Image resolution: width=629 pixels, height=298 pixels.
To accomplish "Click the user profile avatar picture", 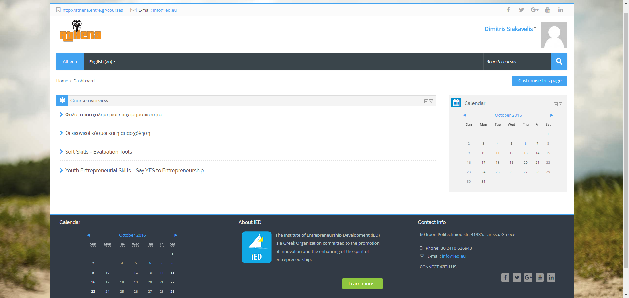I will click(554, 35).
